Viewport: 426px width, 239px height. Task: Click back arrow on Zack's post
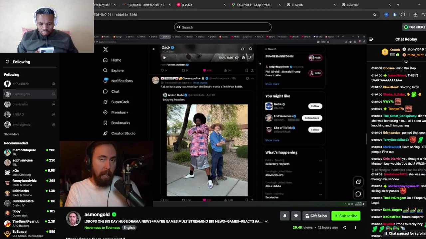click(x=154, y=49)
